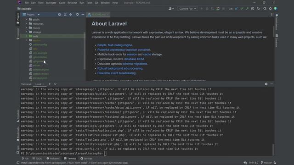Open the user account dropdown in toolbar

click(x=171, y=9)
